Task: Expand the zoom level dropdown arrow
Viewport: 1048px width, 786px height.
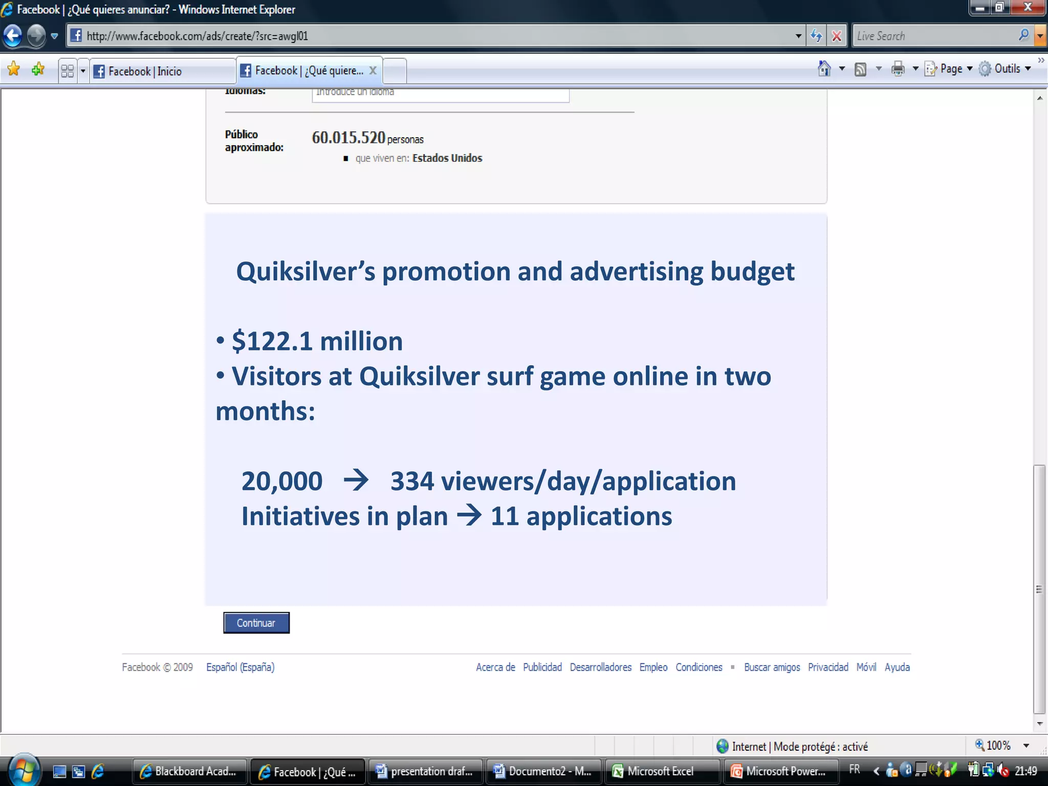Action: point(1026,746)
